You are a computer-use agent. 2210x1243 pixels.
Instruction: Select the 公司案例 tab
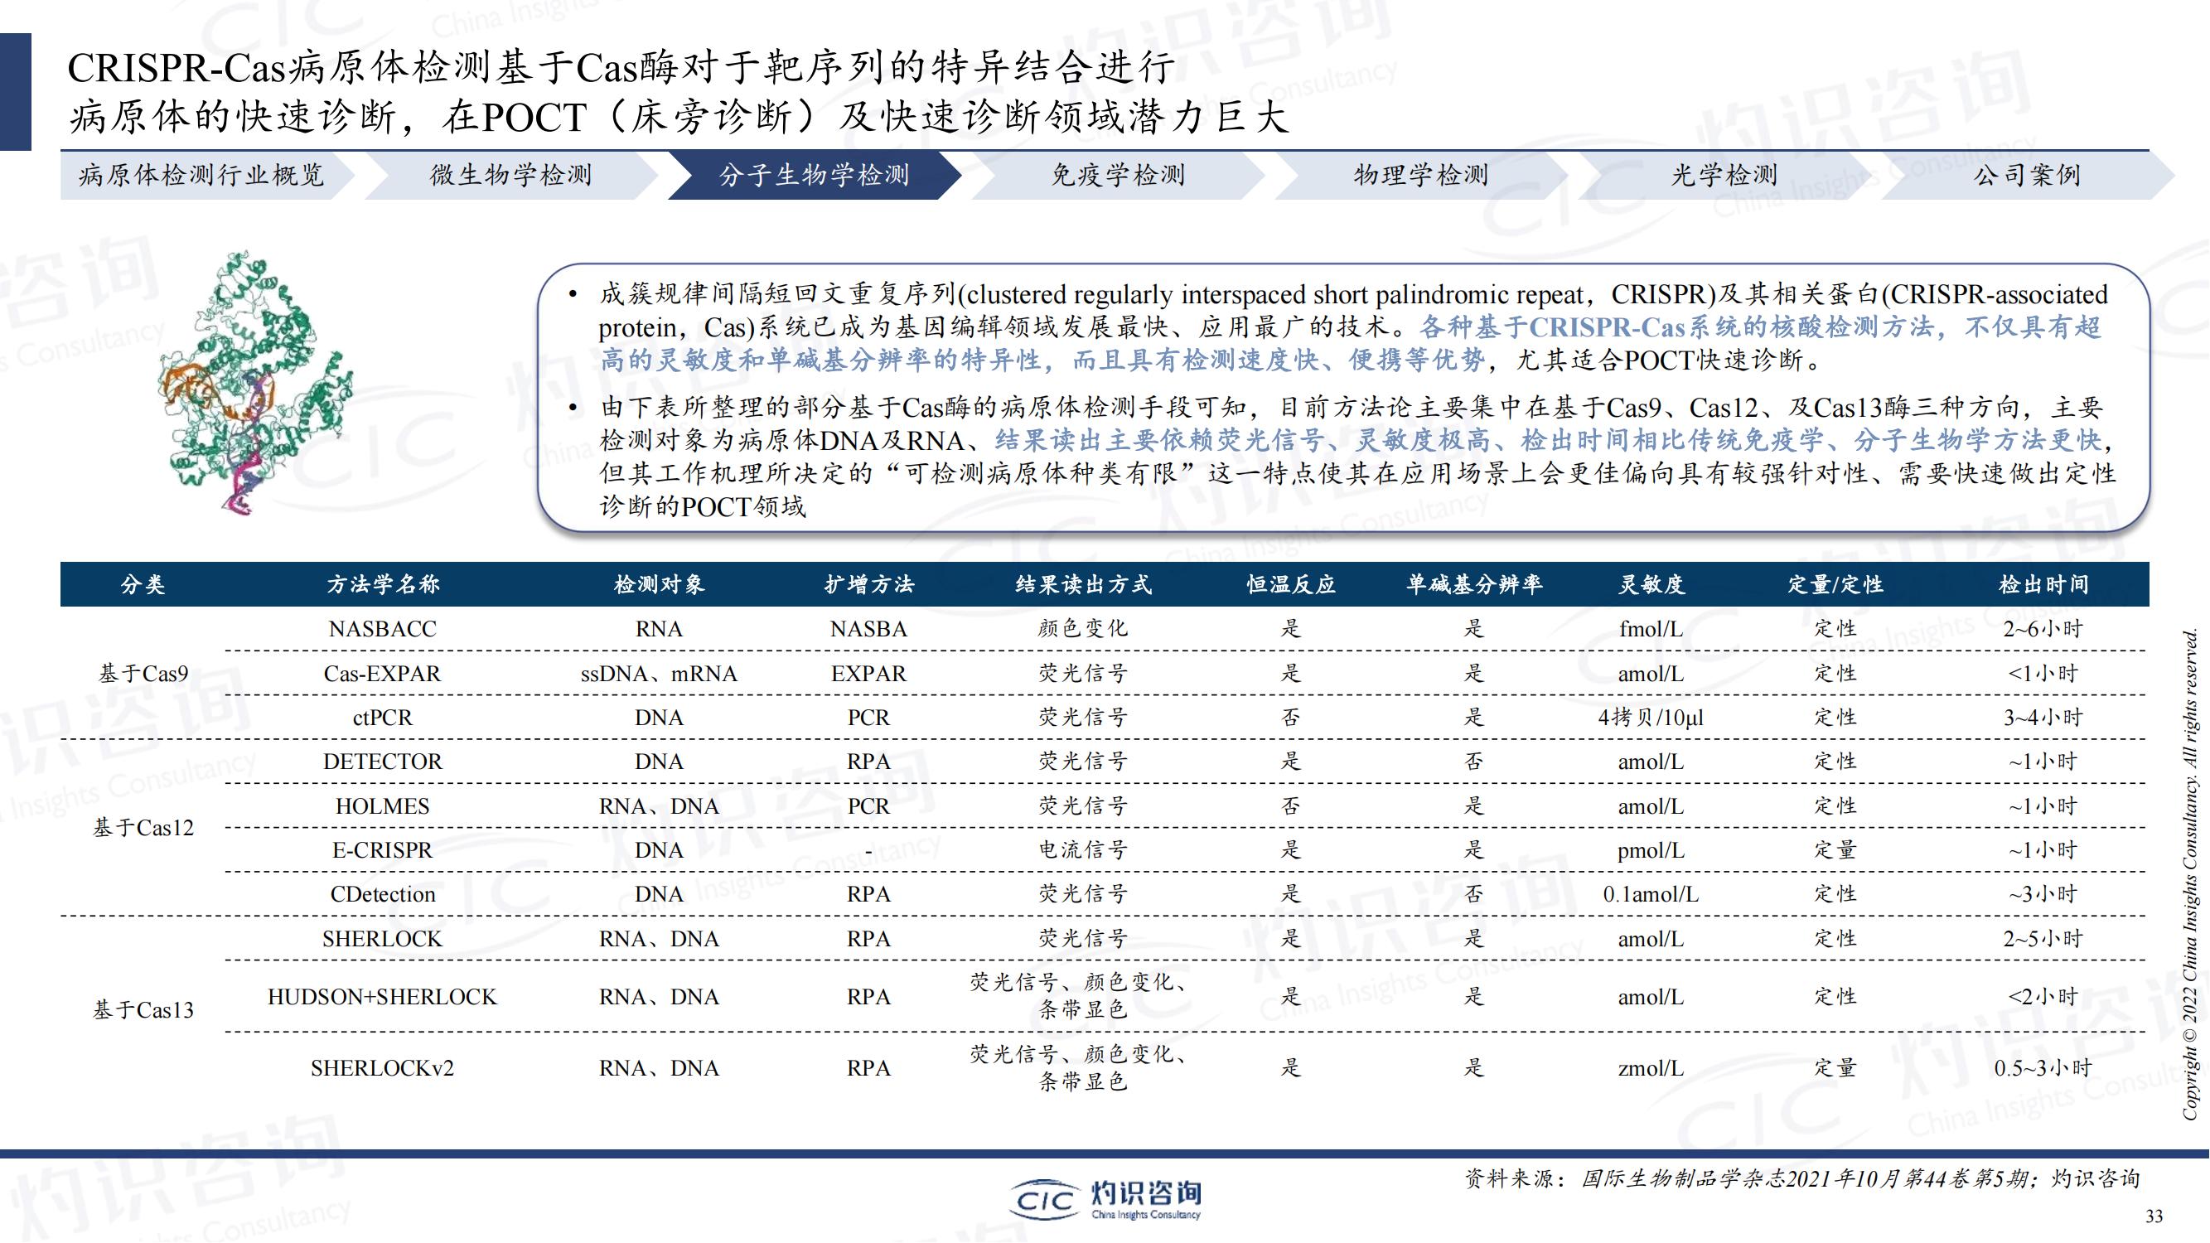tap(2027, 176)
